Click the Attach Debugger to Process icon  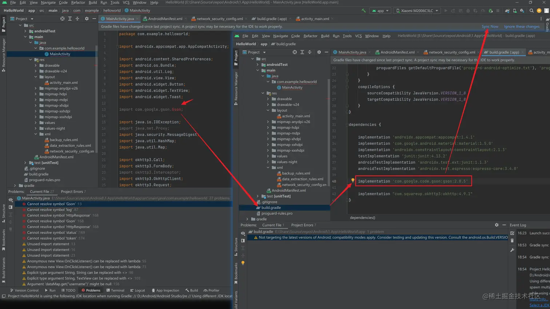[x=491, y=11]
